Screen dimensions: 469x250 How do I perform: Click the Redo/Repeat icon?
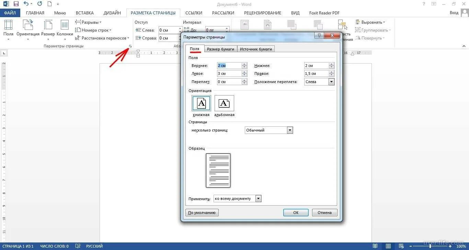(x=39, y=4)
